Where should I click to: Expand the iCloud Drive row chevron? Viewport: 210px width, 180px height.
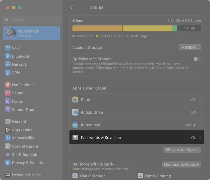200,112
